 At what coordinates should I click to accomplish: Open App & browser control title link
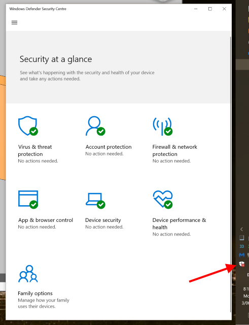point(46,220)
